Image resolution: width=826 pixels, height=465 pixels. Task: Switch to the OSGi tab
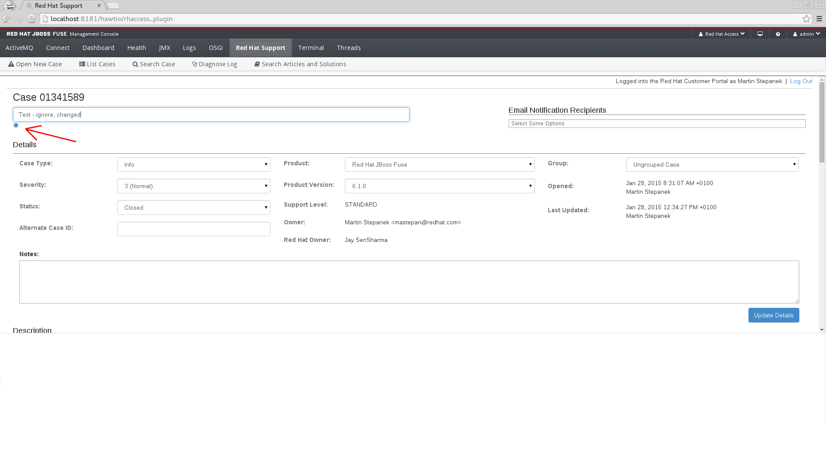click(216, 48)
